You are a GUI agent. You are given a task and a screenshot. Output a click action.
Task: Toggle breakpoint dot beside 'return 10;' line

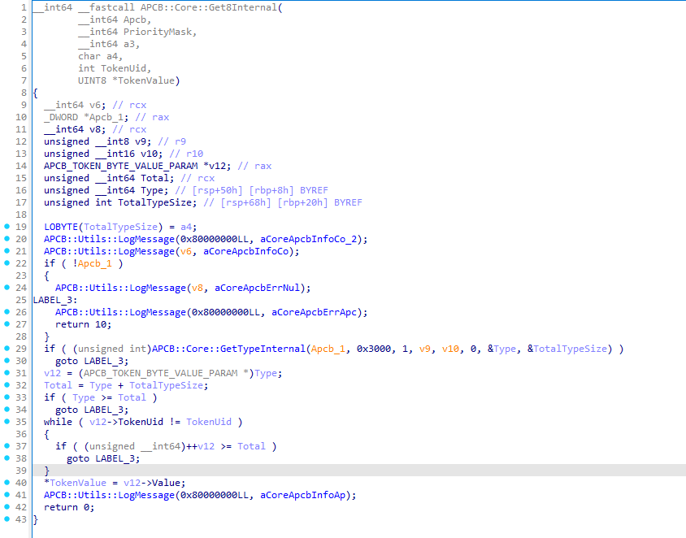pyautogui.click(x=7, y=324)
